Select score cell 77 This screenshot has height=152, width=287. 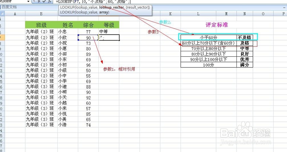[x=88, y=32]
